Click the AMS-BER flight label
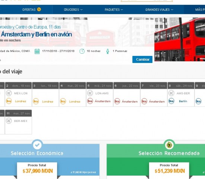Image resolution: width=205 pixels, height=179 pixels. 183,93
